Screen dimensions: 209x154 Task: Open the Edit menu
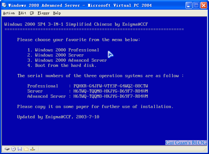(x=22, y=13)
